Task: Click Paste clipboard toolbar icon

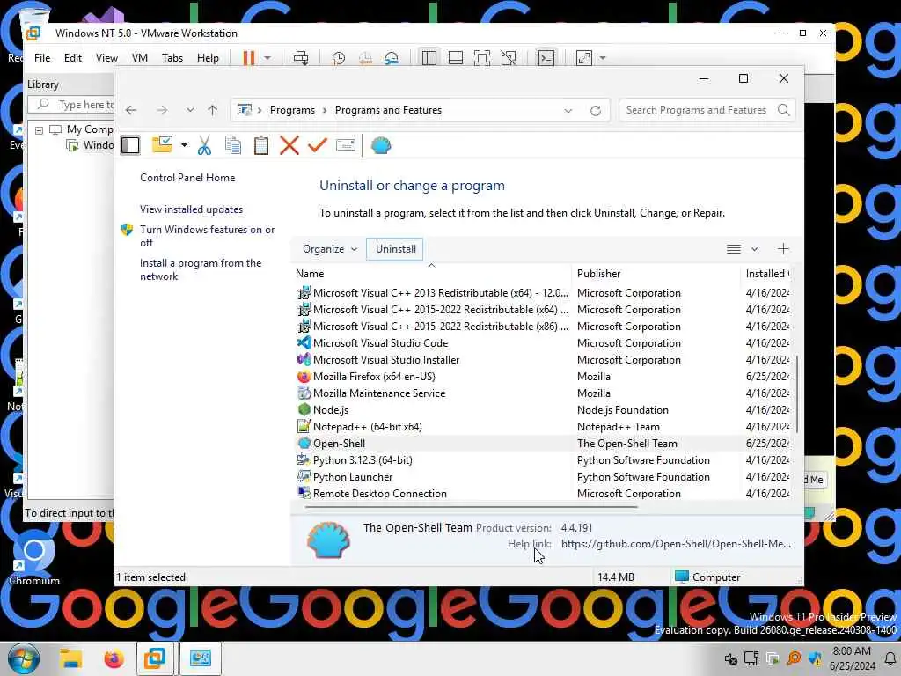Action: pos(260,145)
